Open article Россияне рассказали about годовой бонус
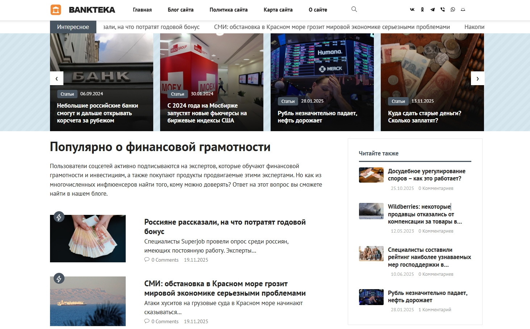 225,227
